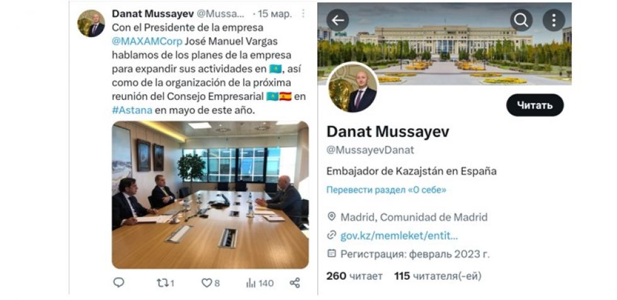Translate the bio via Перевести раздел link

pos(387,190)
